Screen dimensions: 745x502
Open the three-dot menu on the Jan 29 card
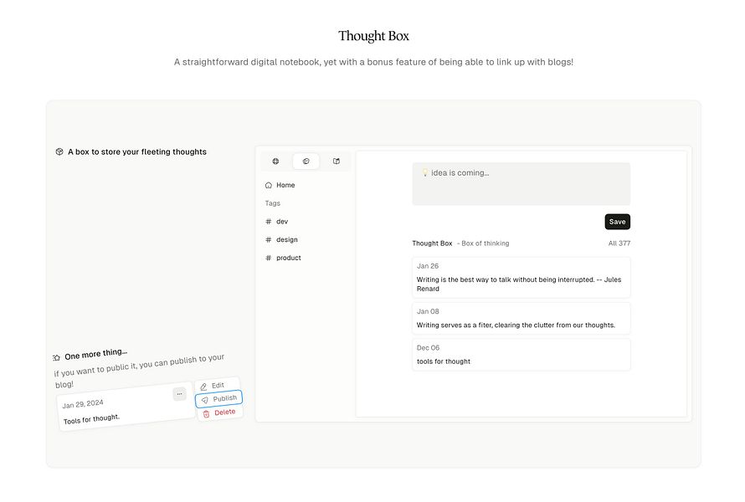(179, 394)
